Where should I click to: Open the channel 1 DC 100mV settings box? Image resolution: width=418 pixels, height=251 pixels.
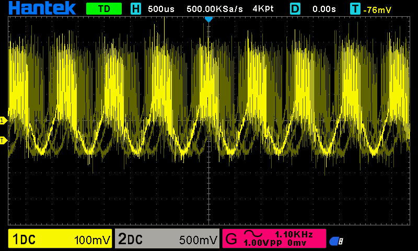[60, 238]
